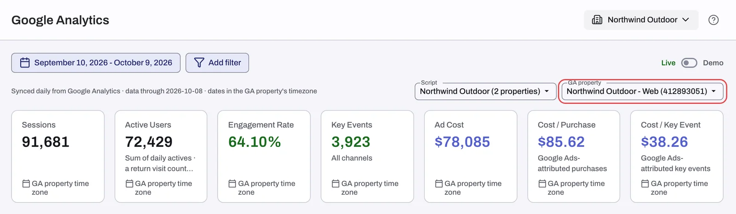736x214 pixels.
Task: Open the GA property dropdown
Action: coord(642,91)
